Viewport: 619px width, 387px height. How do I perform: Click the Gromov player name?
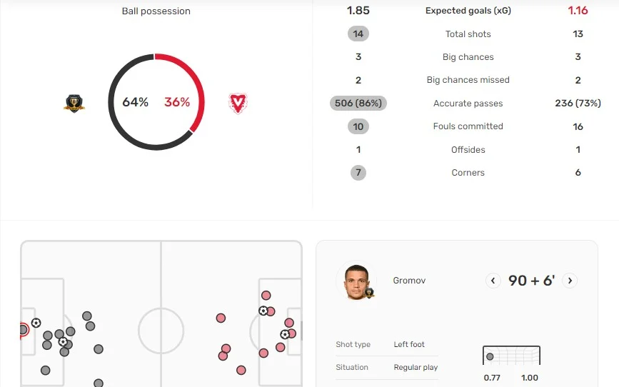[x=409, y=281]
